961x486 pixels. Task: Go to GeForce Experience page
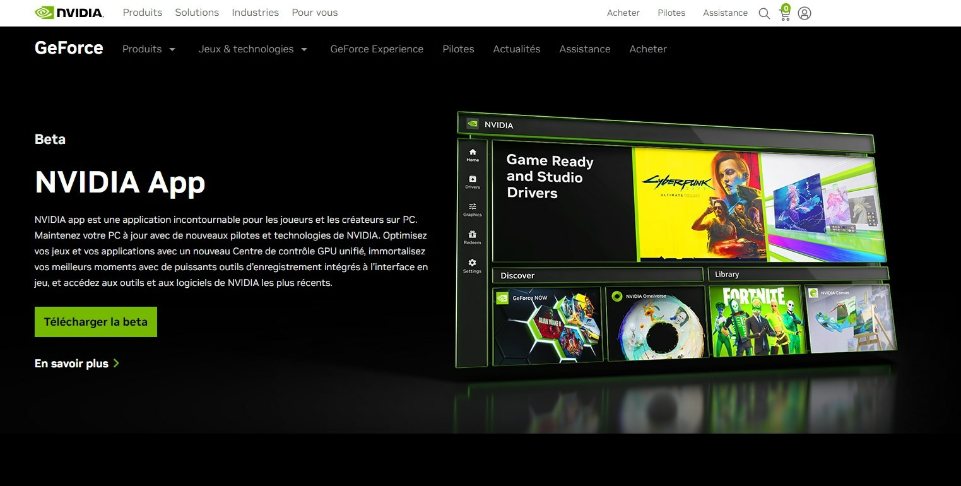(x=377, y=49)
